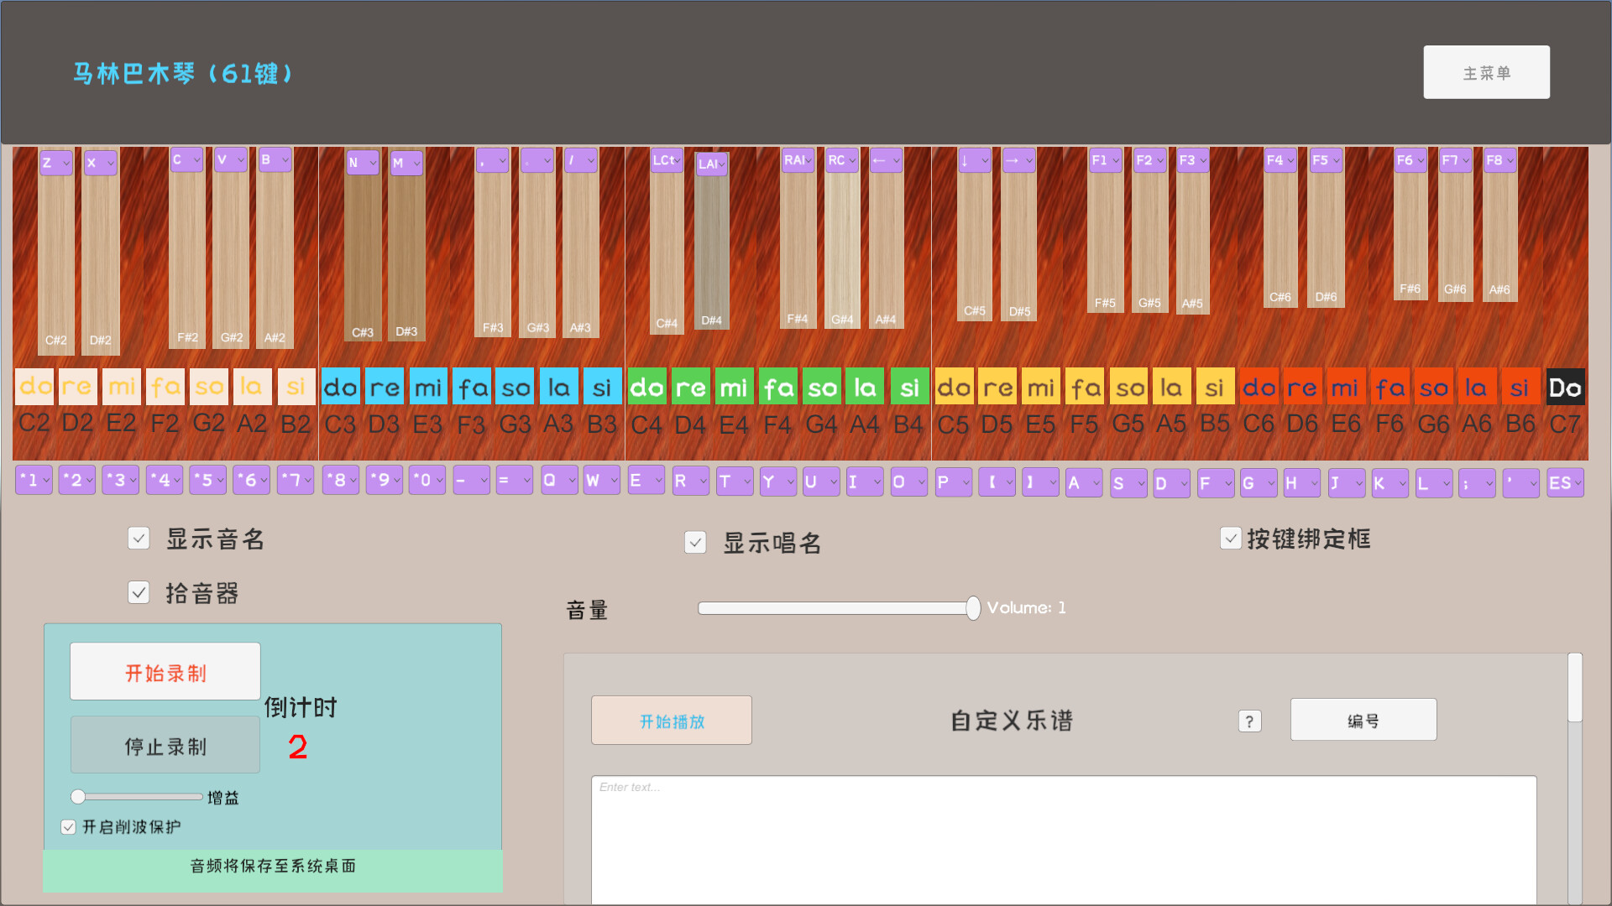Click the 编号 button

pyautogui.click(x=1363, y=720)
